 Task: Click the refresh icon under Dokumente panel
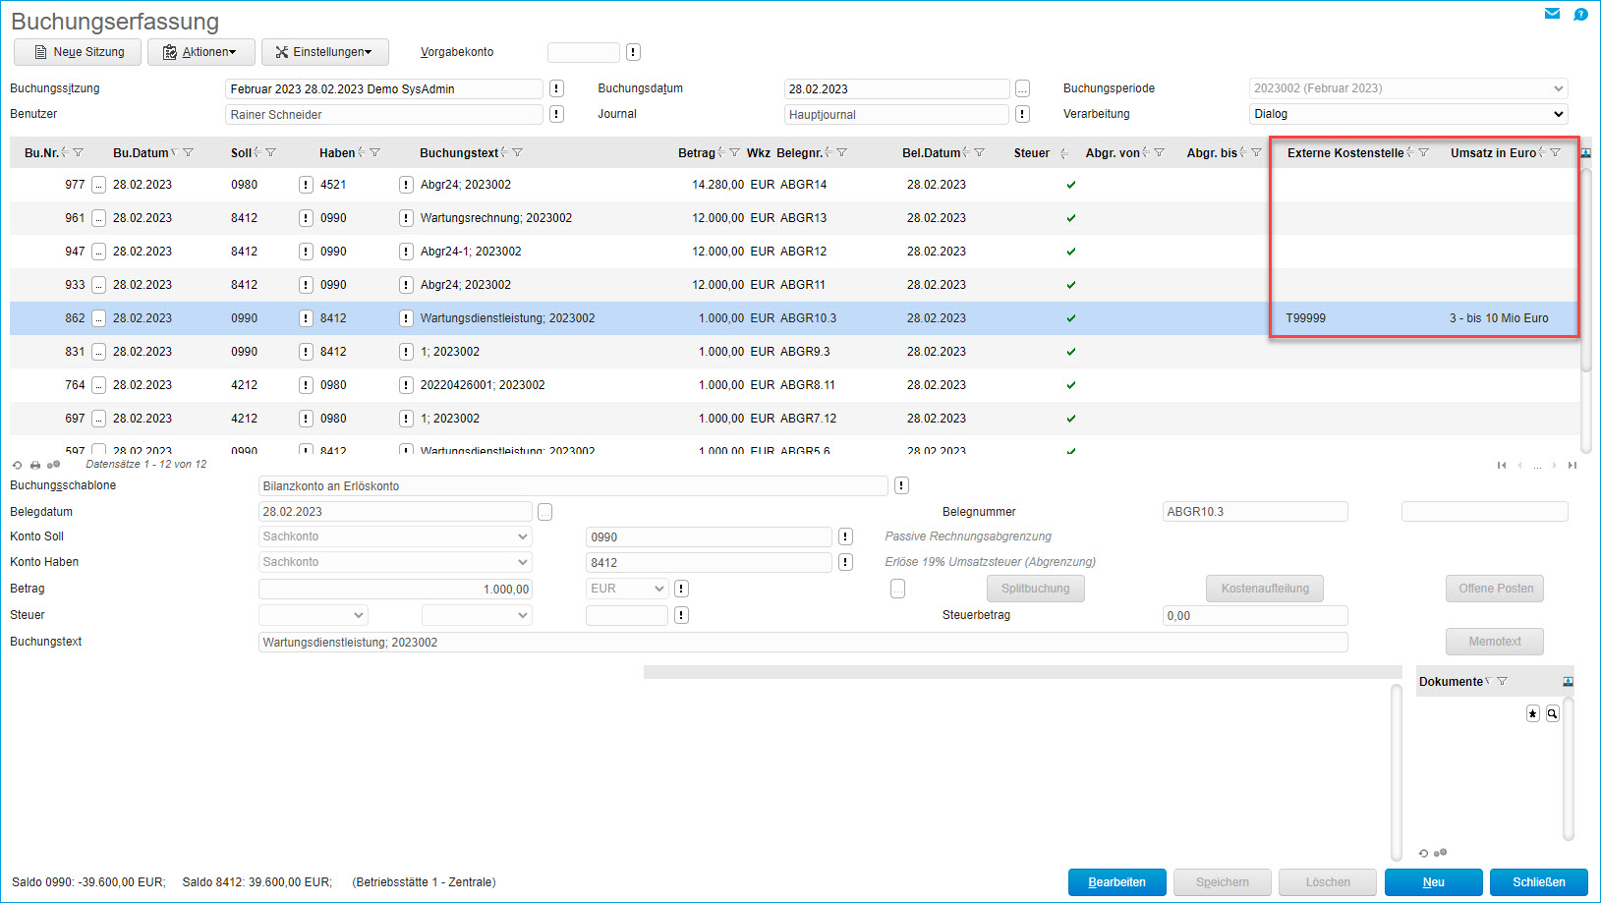click(x=1423, y=853)
